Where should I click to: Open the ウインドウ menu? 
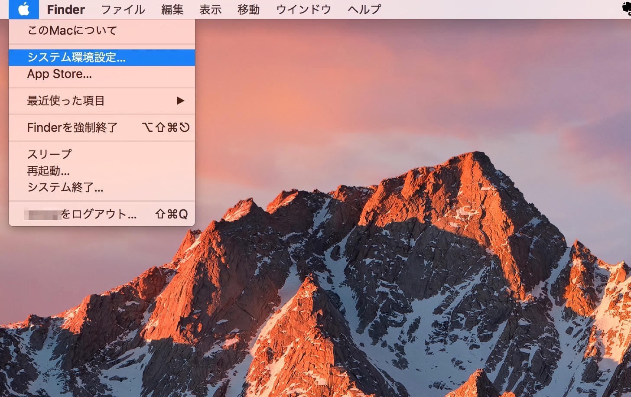point(304,9)
